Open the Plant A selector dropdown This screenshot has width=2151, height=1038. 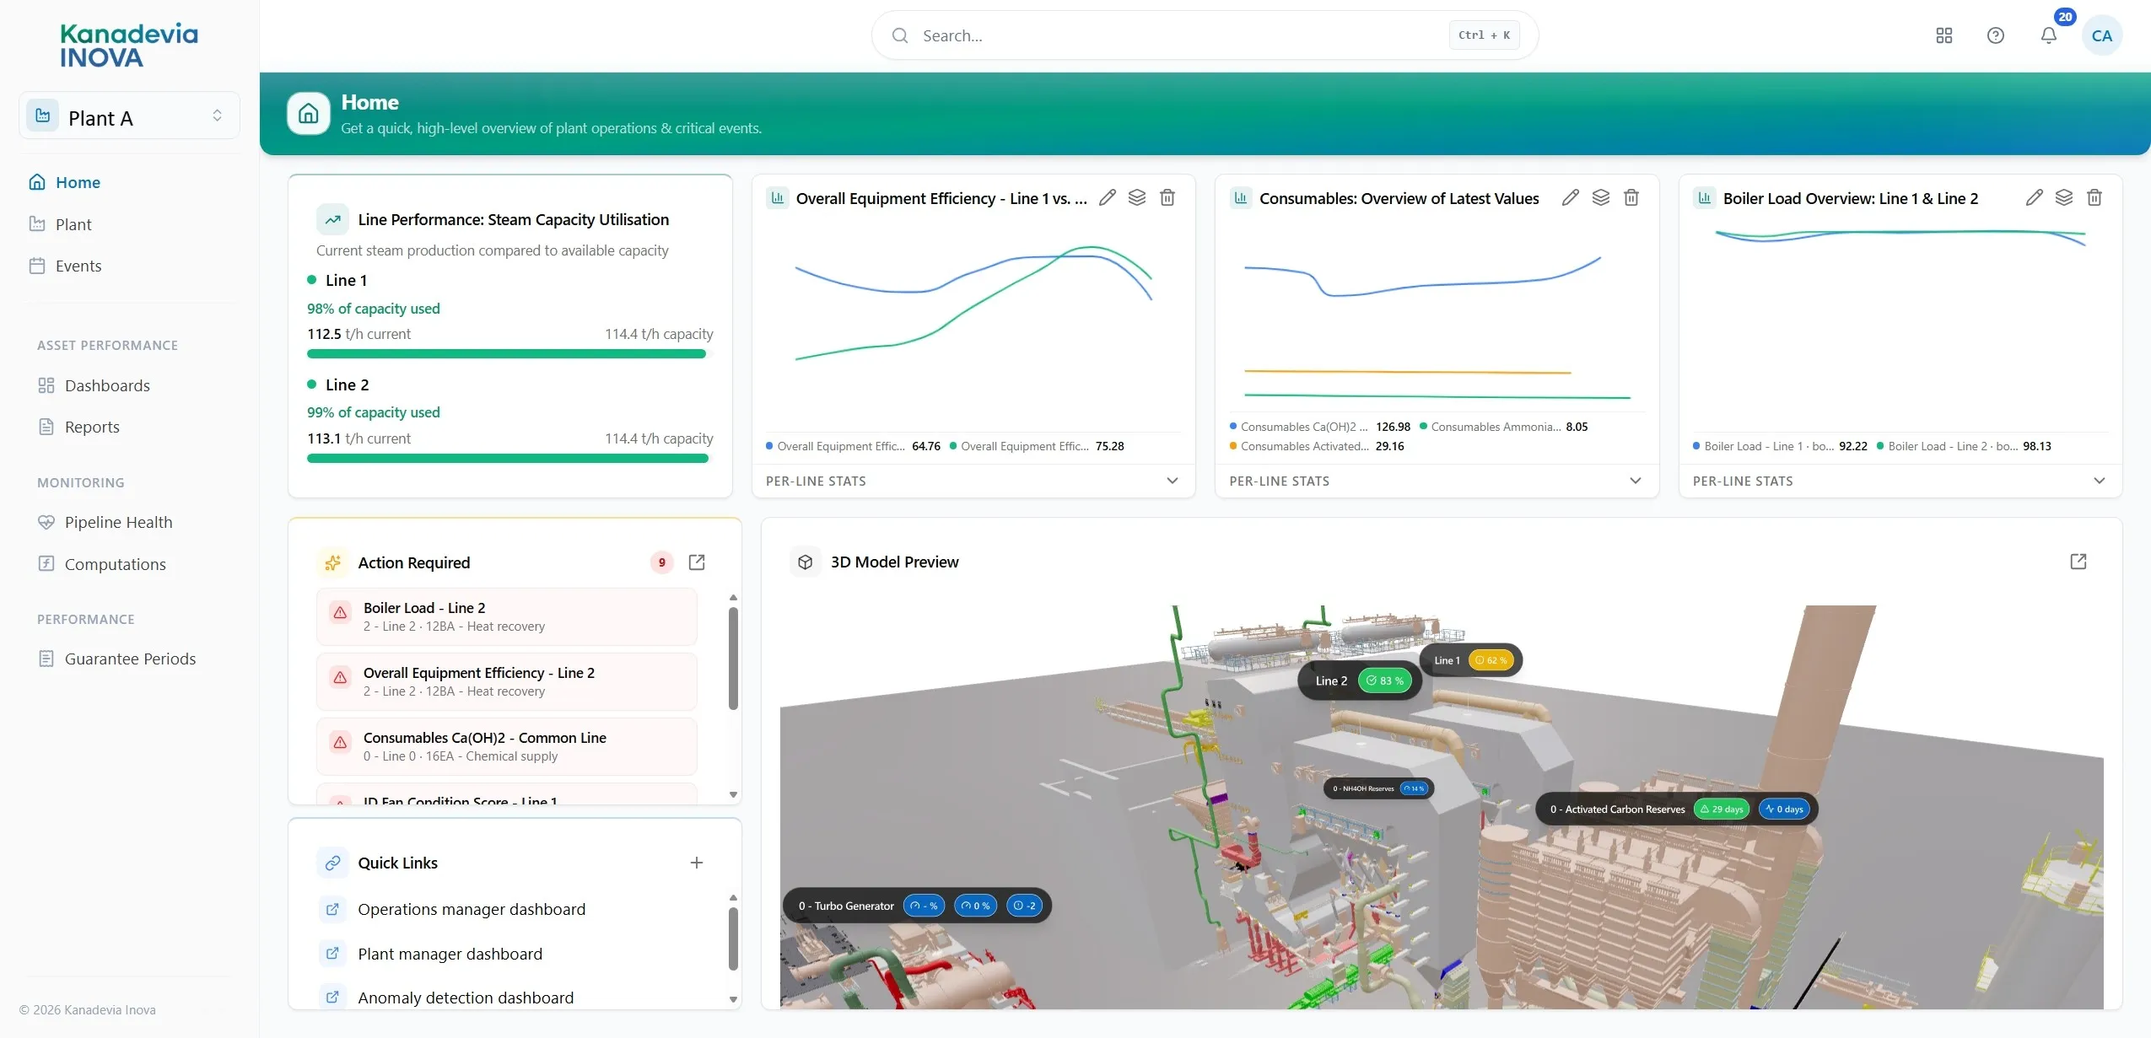129,116
